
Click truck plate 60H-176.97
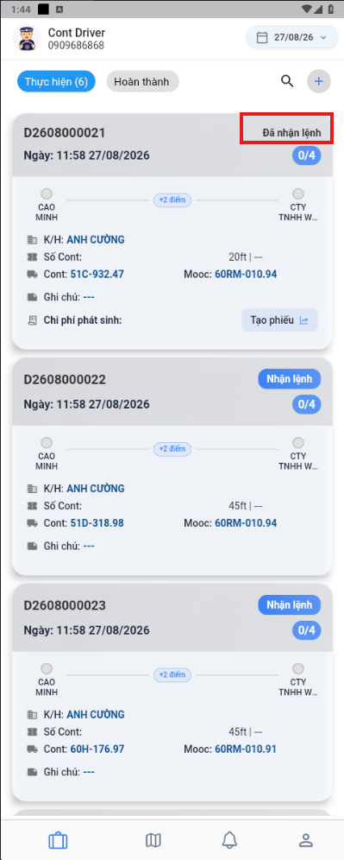(x=97, y=749)
